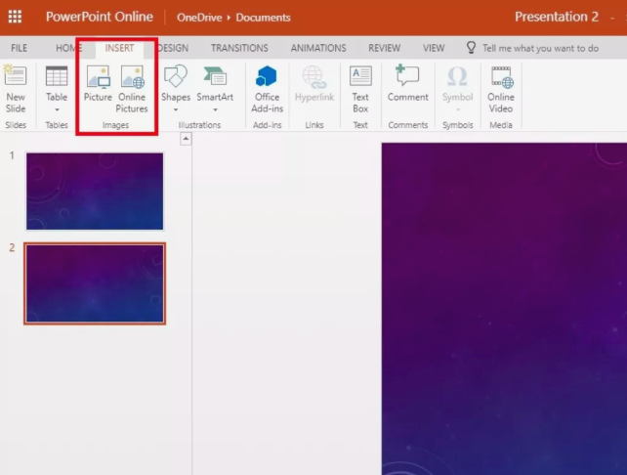
Task: Open the Online Pictures search
Action: click(132, 79)
